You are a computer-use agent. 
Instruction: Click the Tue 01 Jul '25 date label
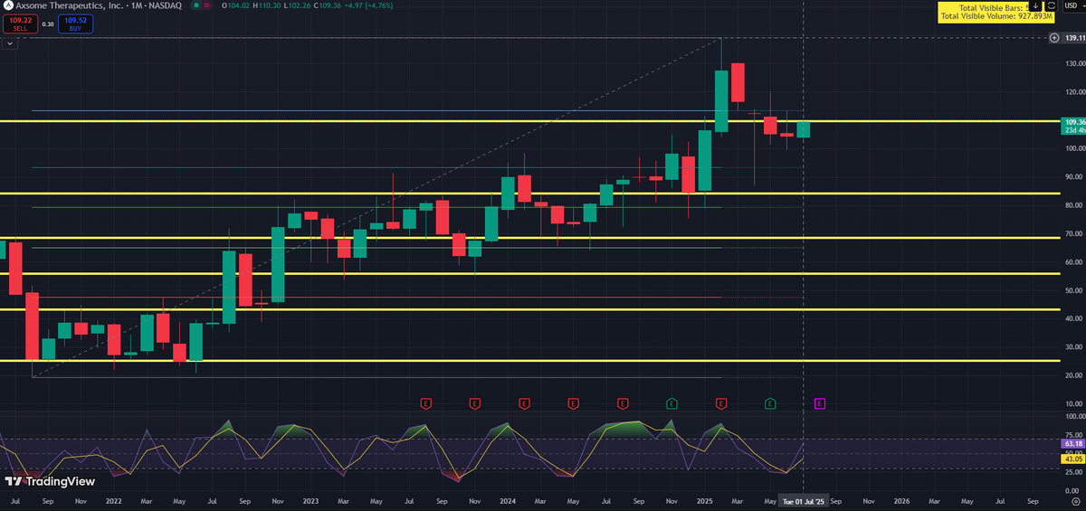pos(804,500)
